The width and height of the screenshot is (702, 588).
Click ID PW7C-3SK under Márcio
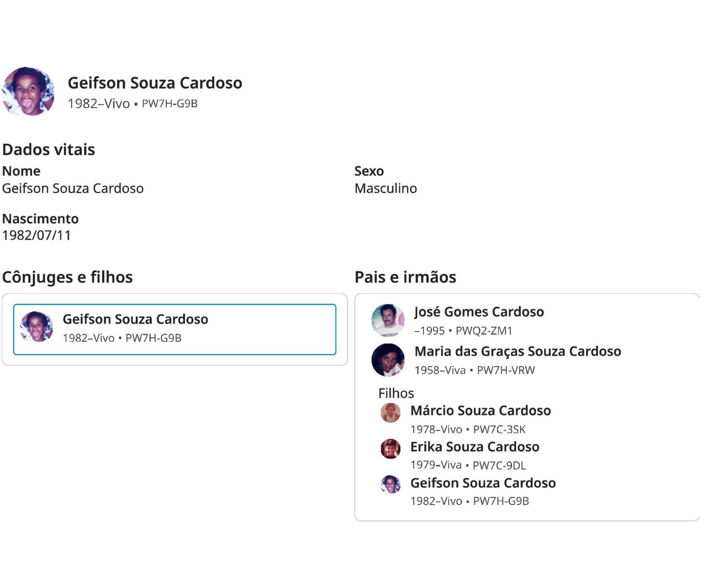499,429
